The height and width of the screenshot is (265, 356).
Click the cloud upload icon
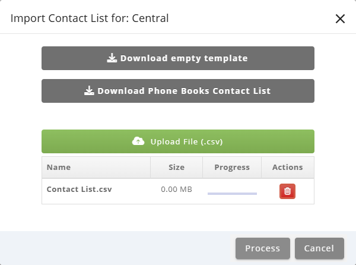pyautogui.click(x=138, y=141)
